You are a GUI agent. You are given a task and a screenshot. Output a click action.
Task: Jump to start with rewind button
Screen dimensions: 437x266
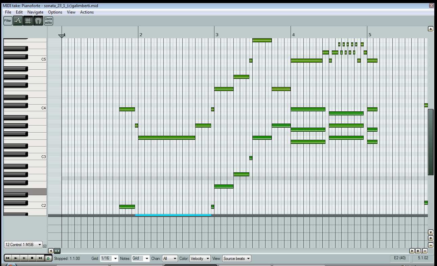[x=8, y=258]
